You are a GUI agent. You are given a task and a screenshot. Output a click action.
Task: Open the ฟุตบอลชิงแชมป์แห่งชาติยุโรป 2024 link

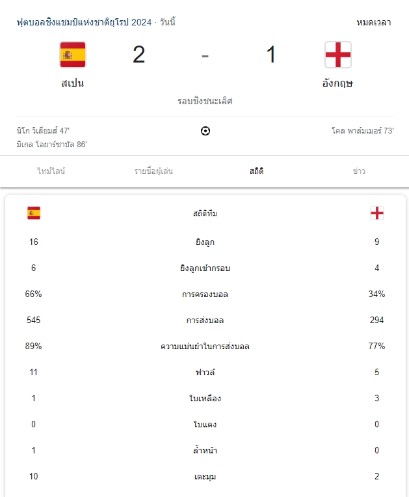click(84, 22)
